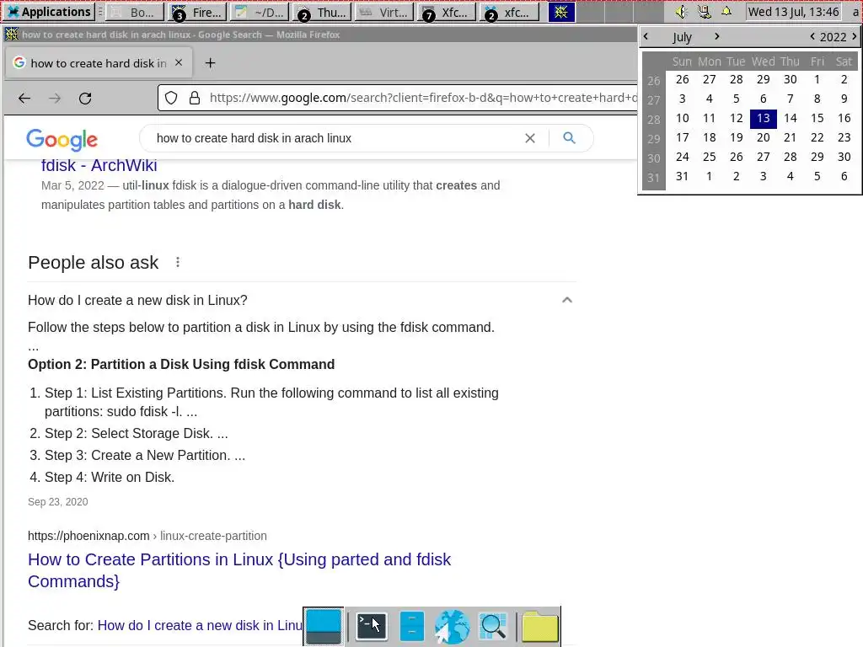The height and width of the screenshot is (647, 863).
Task: Open the Terminal emulator from the dock
Action: pos(371,626)
